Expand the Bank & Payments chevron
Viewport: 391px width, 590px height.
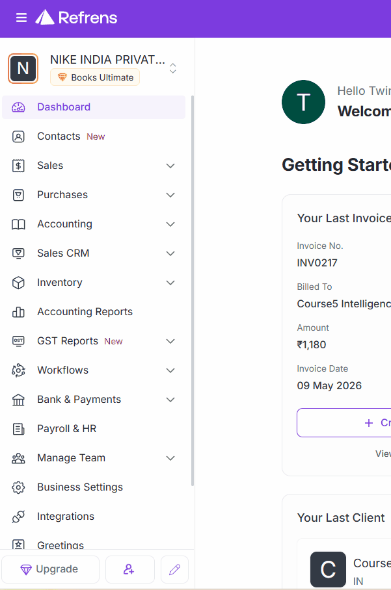click(x=170, y=400)
